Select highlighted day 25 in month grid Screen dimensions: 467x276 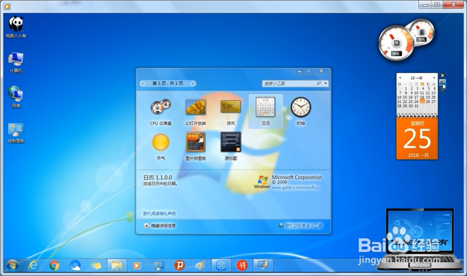click(x=422, y=101)
